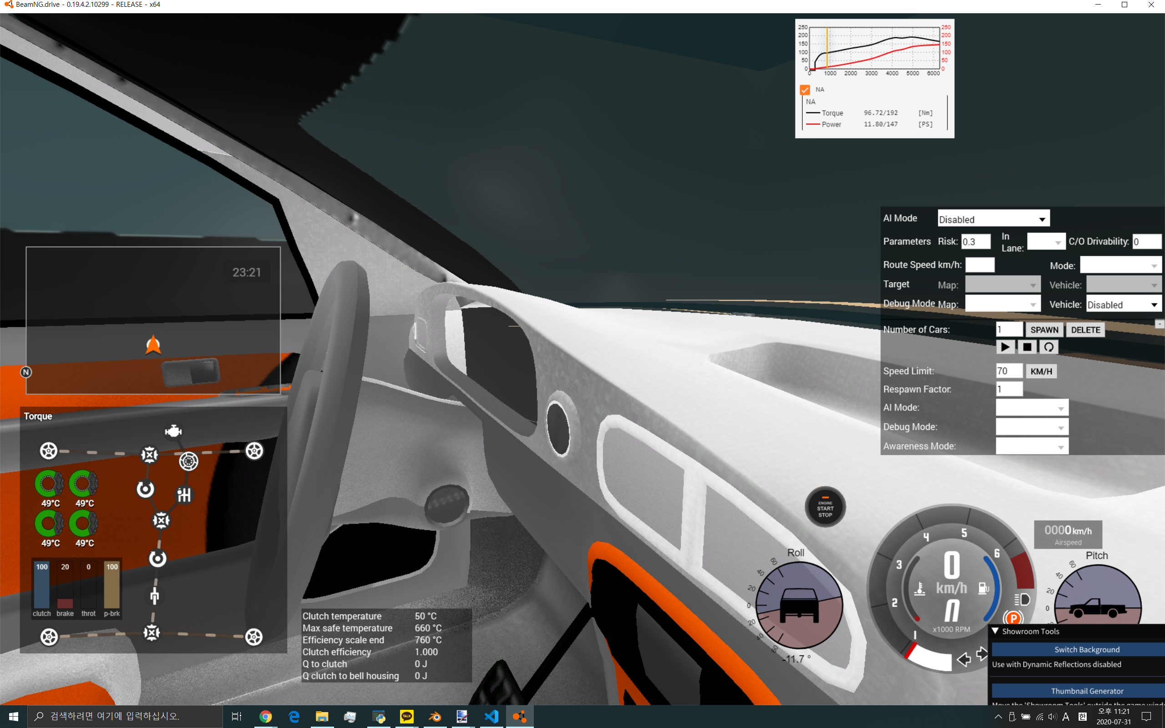The width and height of the screenshot is (1165, 728).
Task: Open KakaoTalk from the taskbar
Action: pos(407,717)
